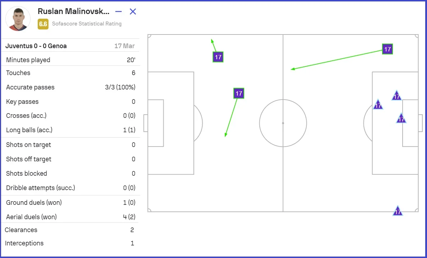Select square 17 marker nearest top-left corner
Viewport: 427px width, 258px height.
(218, 57)
